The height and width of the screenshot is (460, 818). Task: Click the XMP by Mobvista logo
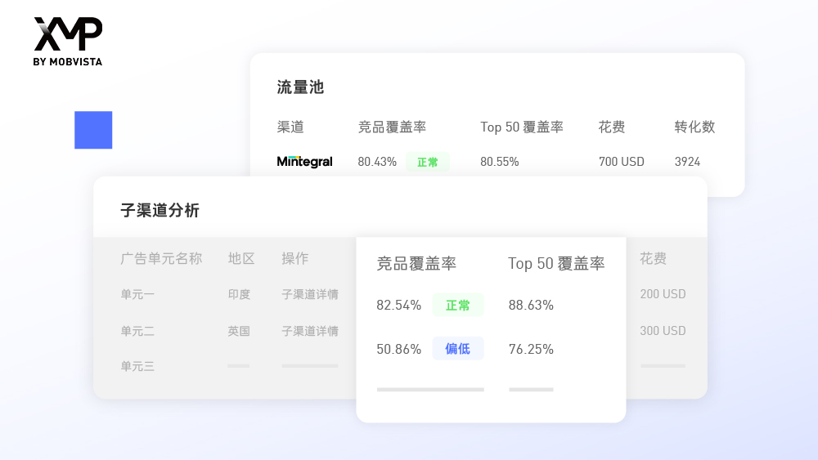(x=68, y=41)
